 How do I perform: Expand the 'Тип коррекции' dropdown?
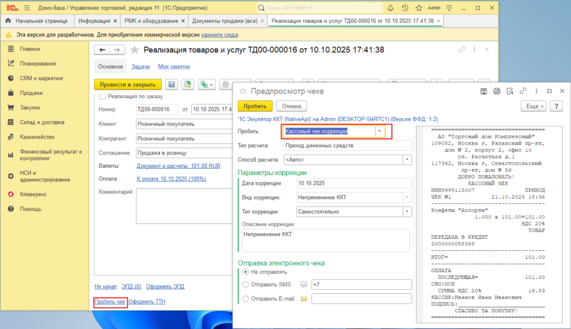click(x=406, y=212)
